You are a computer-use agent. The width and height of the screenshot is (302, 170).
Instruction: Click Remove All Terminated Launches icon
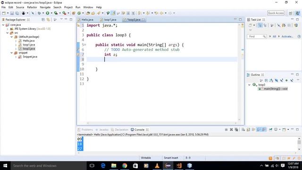pos(236,130)
